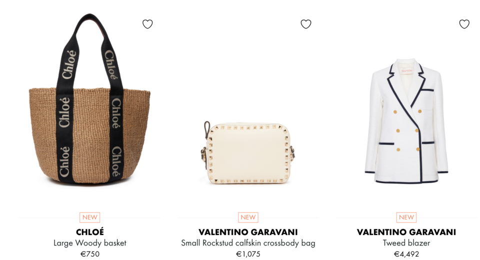The height and width of the screenshot is (260, 480).
Task: View the cream Rockstud bag photo
Action: point(248,153)
